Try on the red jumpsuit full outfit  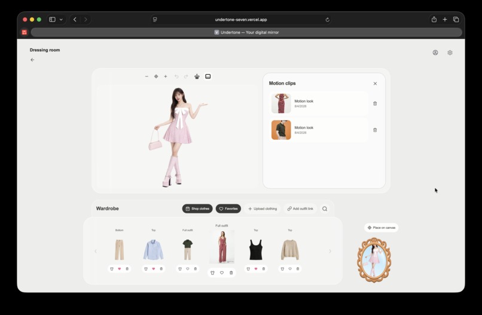[x=212, y=273]
